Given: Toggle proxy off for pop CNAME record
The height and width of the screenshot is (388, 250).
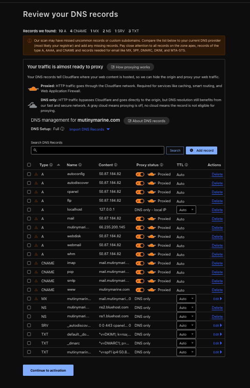Looking at the screenshot, I should pos(140,272).
